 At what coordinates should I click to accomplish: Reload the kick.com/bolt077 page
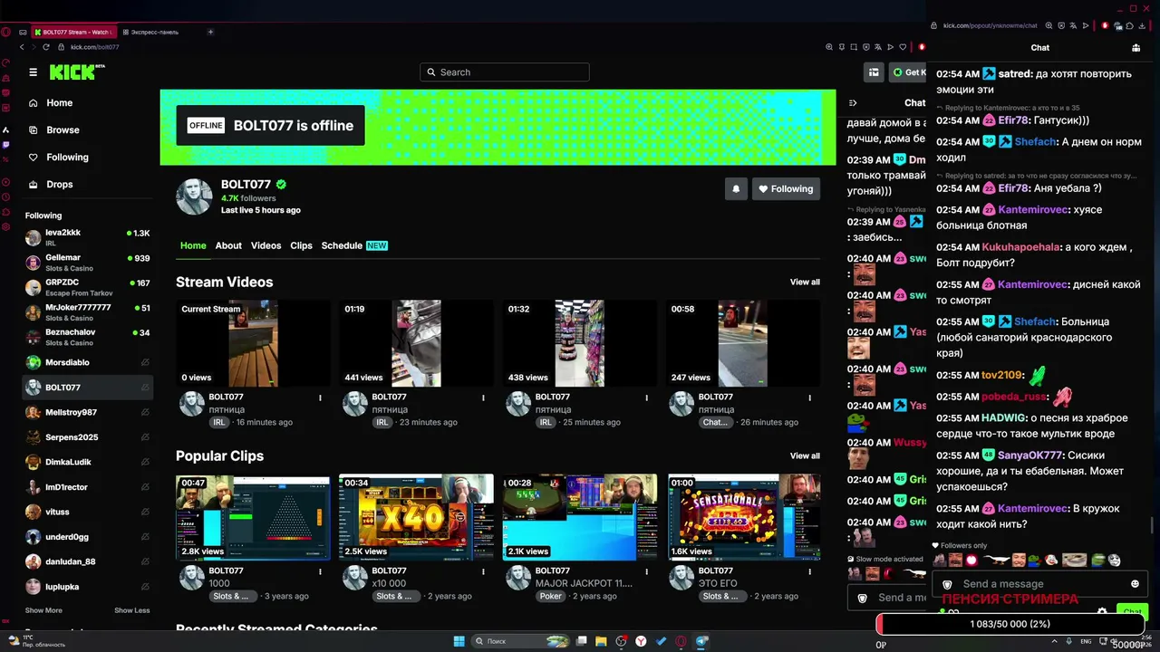(45, 47)
